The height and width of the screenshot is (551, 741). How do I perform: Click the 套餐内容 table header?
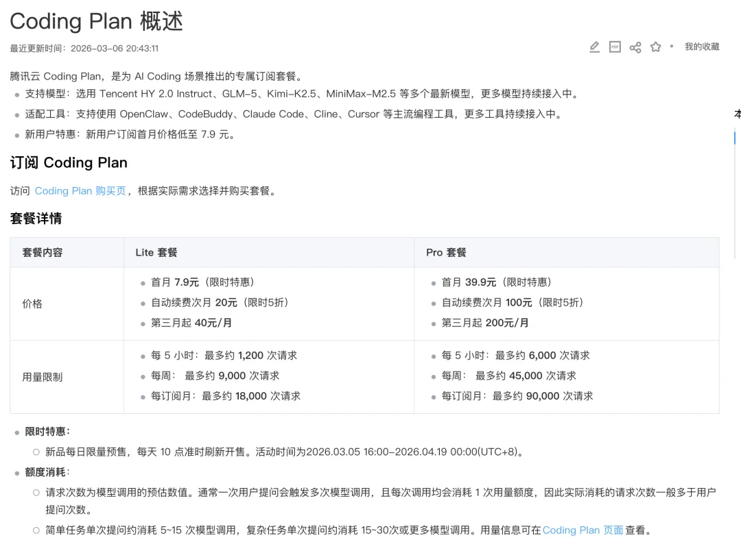[x=43, y=253]
